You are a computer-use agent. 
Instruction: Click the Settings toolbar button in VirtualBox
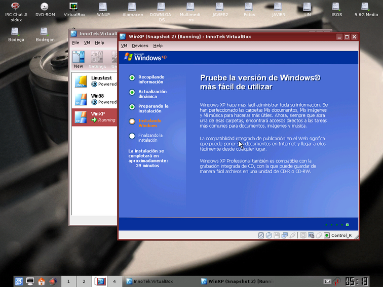click(x=97, y=59)
